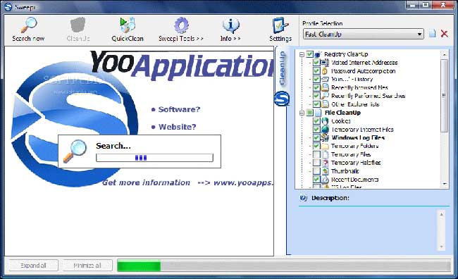Open Settings from the toolbar
The height and width of the screenshot is (279, 458).
[280, 25]
